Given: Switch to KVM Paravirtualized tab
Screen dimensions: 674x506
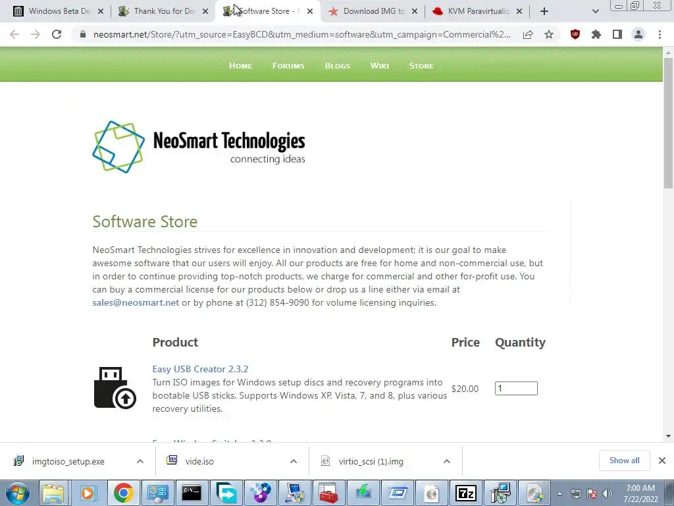Looking at the screenshot, I should pos(478,11).
